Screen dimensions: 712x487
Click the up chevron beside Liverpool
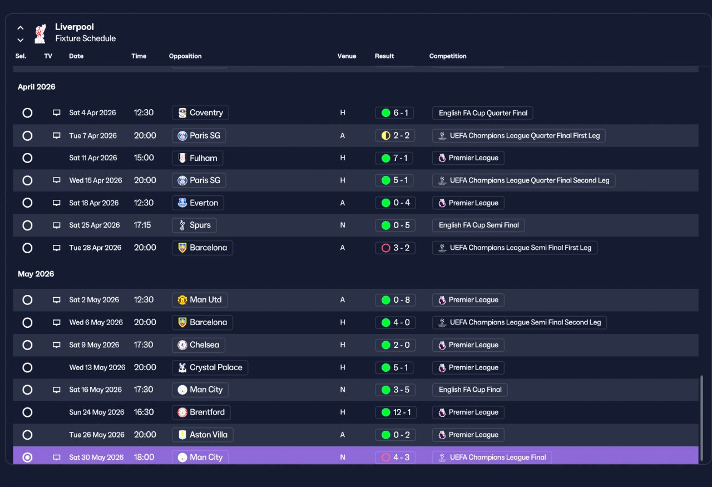tap(21, 27)
